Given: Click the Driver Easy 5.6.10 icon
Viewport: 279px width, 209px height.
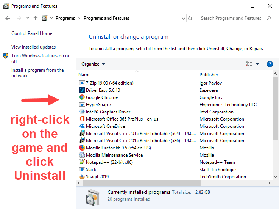Looking at the screenshot, I should tap(82, 90).
